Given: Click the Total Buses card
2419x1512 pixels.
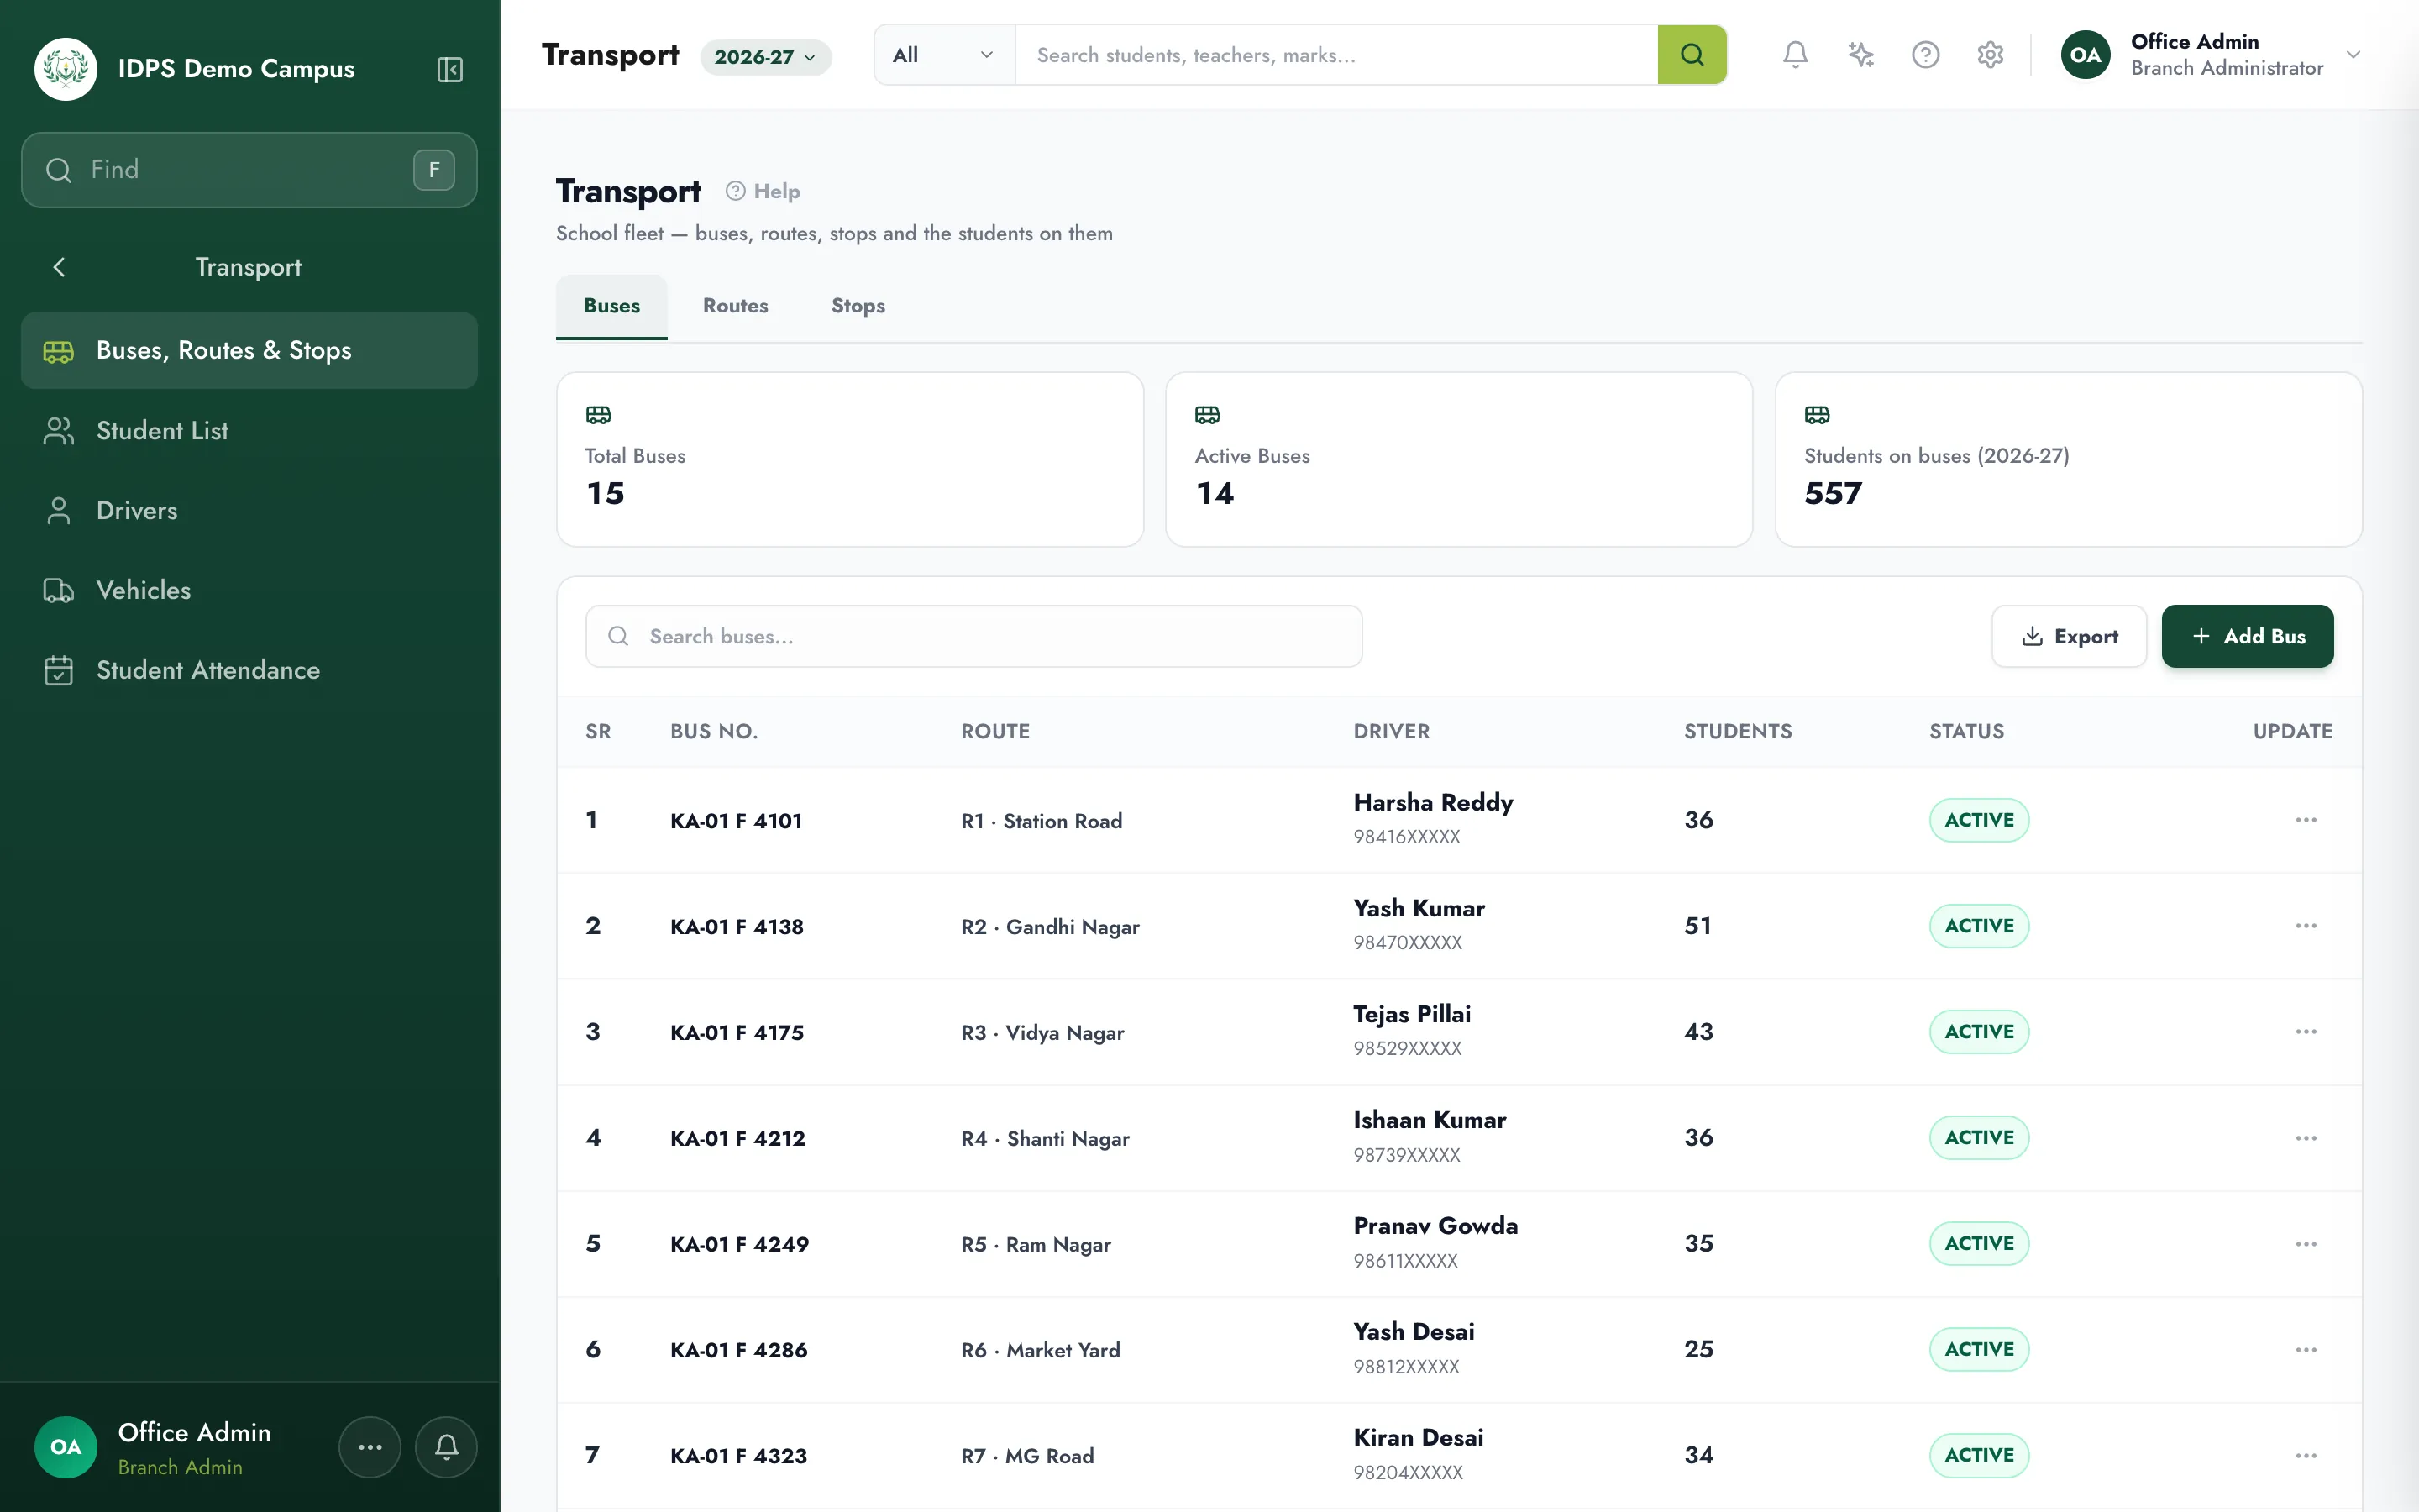Looking at the screenshot, I should click(x=850, y=460).
